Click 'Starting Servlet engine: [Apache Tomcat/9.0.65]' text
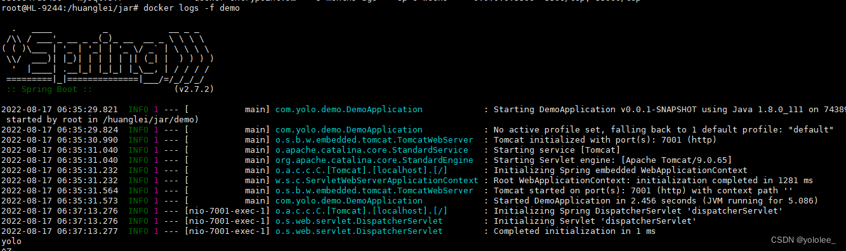The image size is (846, 251). pyautogui.click(x=612, y=160)
